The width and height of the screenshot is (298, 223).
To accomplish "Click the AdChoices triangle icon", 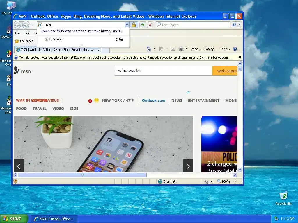I will point(188,92).
